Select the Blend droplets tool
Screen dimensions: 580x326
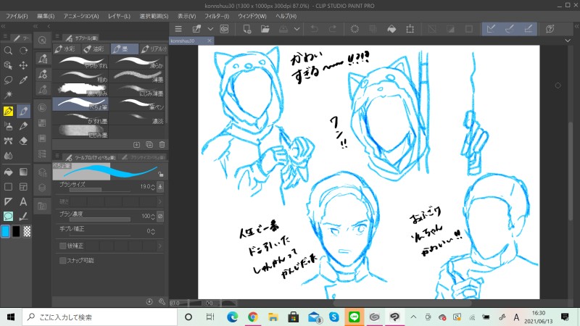tap(8, 156)
